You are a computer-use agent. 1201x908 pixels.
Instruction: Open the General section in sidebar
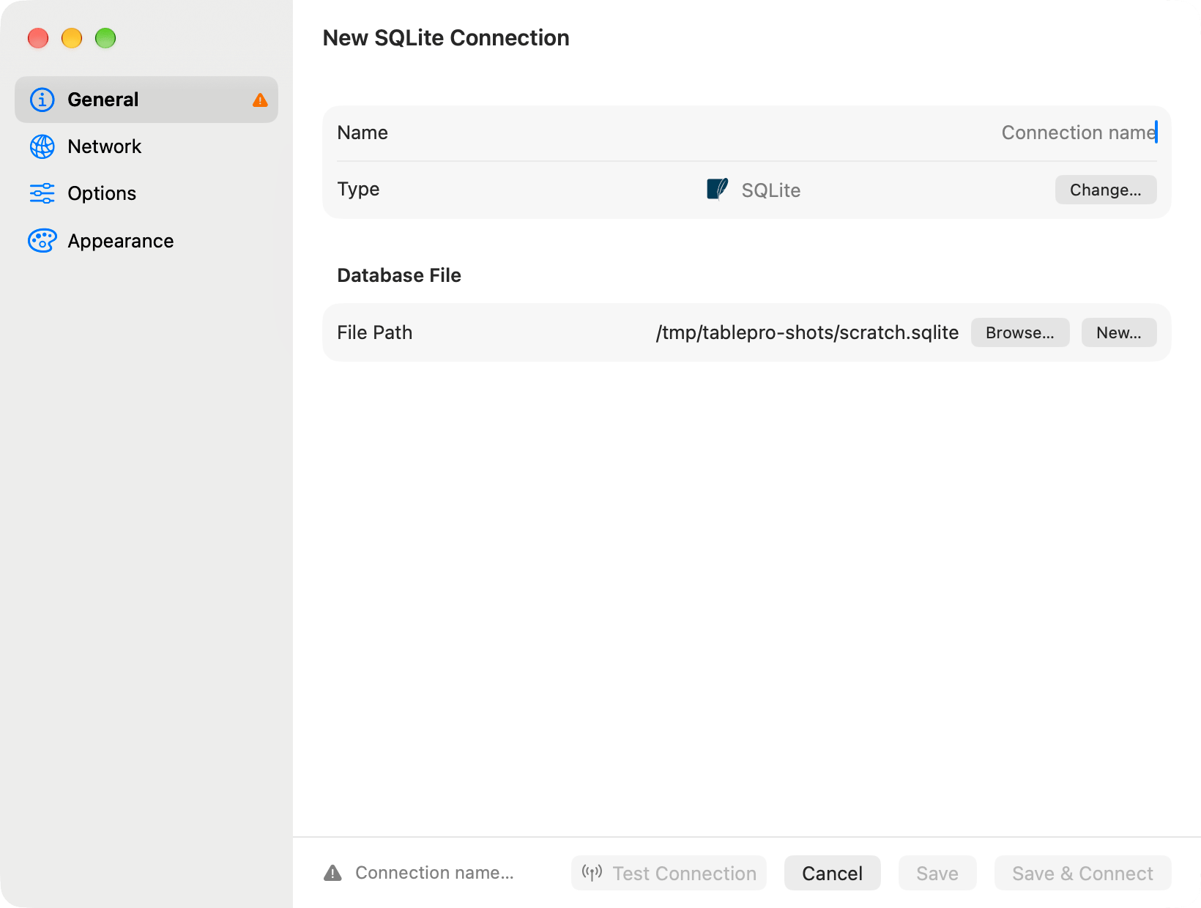[x=146, y=100]
